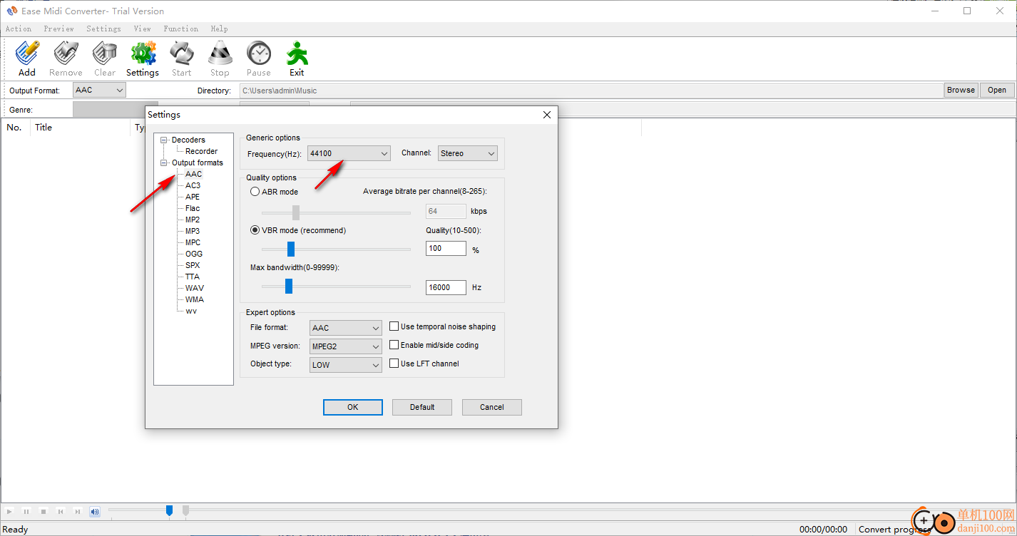Open the Channel Stereo dropdown
Screen dimensions: 1017x536
pos(467,153)
